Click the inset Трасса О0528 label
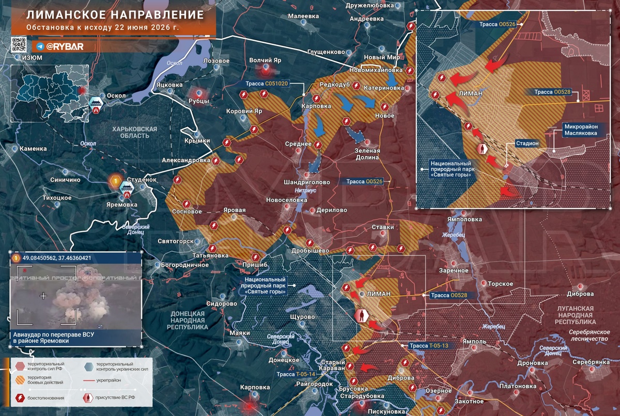The width and height of the screenshot is (620, 416). (x=552, y=91)
